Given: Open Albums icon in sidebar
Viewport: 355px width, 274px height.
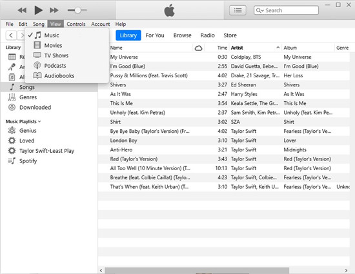Looking at the screenshot, I should (x=12, y=77).
